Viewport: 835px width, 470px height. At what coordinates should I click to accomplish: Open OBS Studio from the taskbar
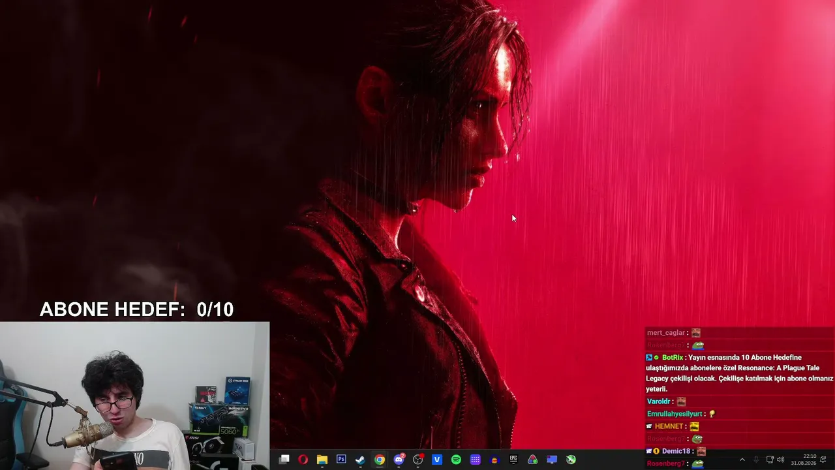(418, 460)
